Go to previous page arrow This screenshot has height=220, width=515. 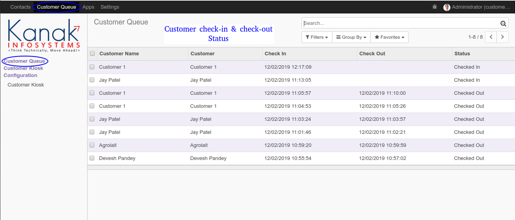(491, 37)
